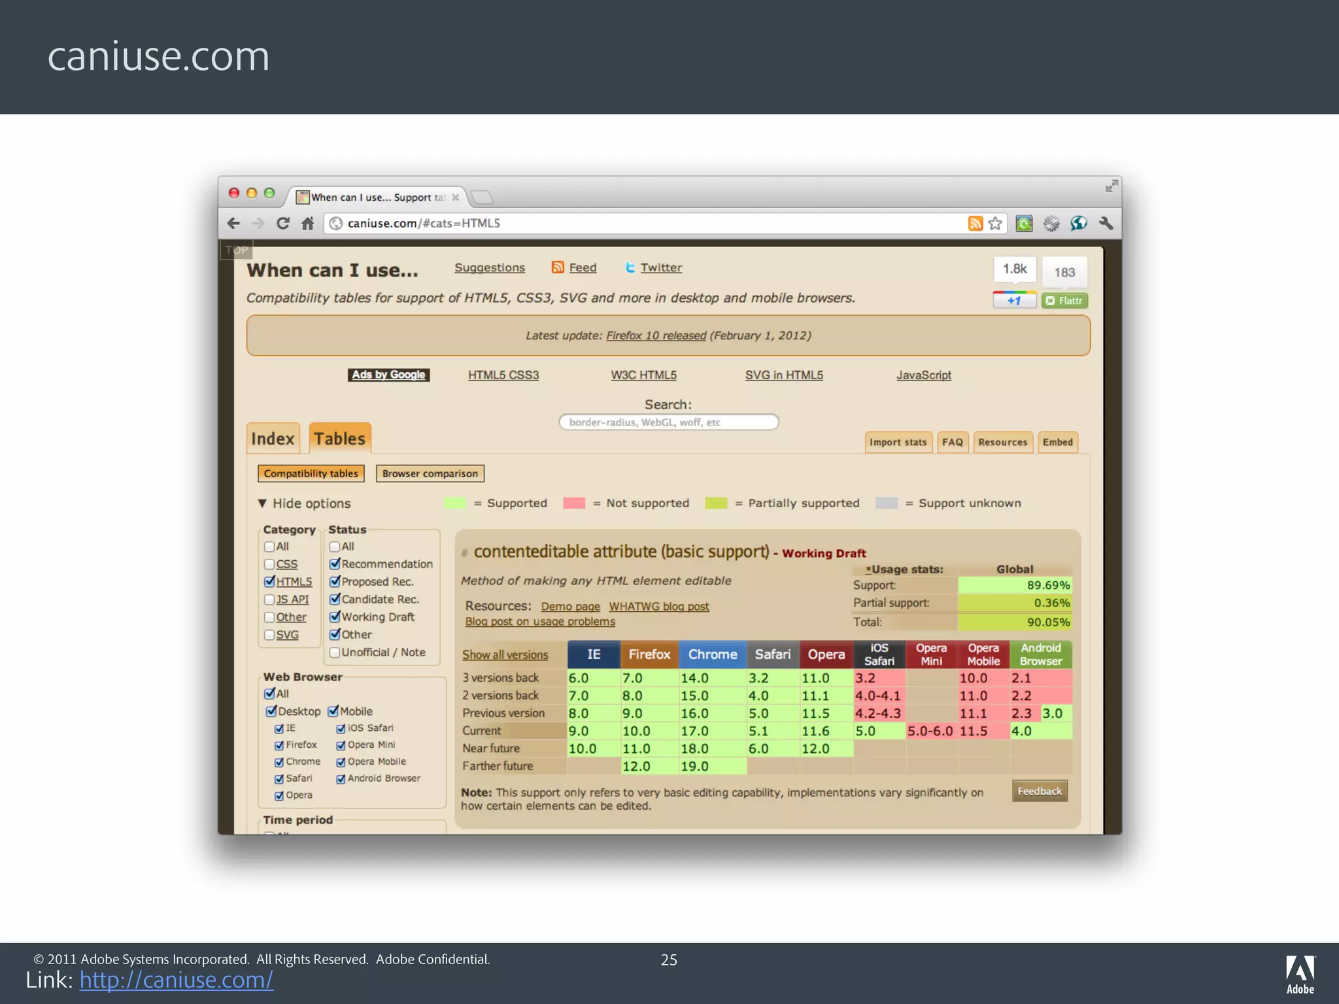Open the green extension icon in toolbar
Screen dimensions: 1339x1004
[1024, 224]
